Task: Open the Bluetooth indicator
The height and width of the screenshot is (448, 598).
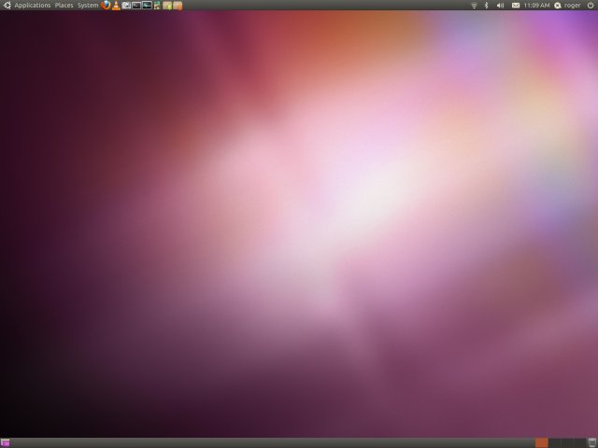Action: pyautogui.click(x=486, y=6)
